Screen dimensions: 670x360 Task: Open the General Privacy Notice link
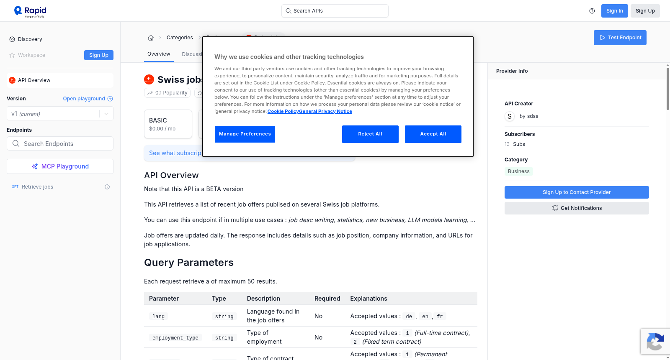[325, 111]
